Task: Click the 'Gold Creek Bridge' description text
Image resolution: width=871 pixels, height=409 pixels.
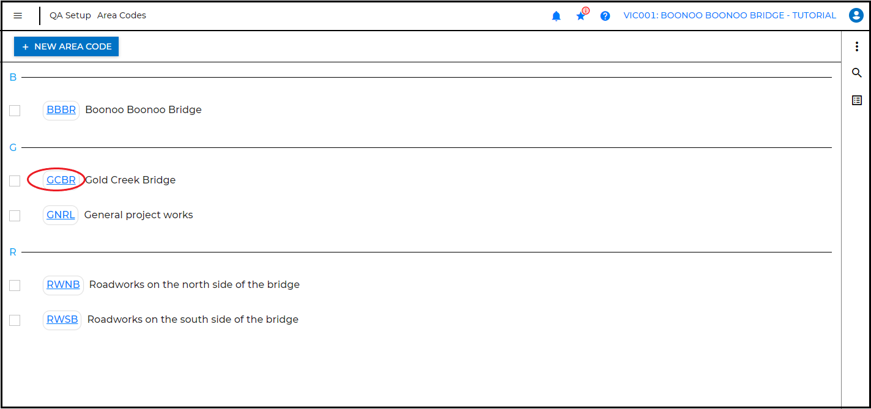Action: pos(130,180)
